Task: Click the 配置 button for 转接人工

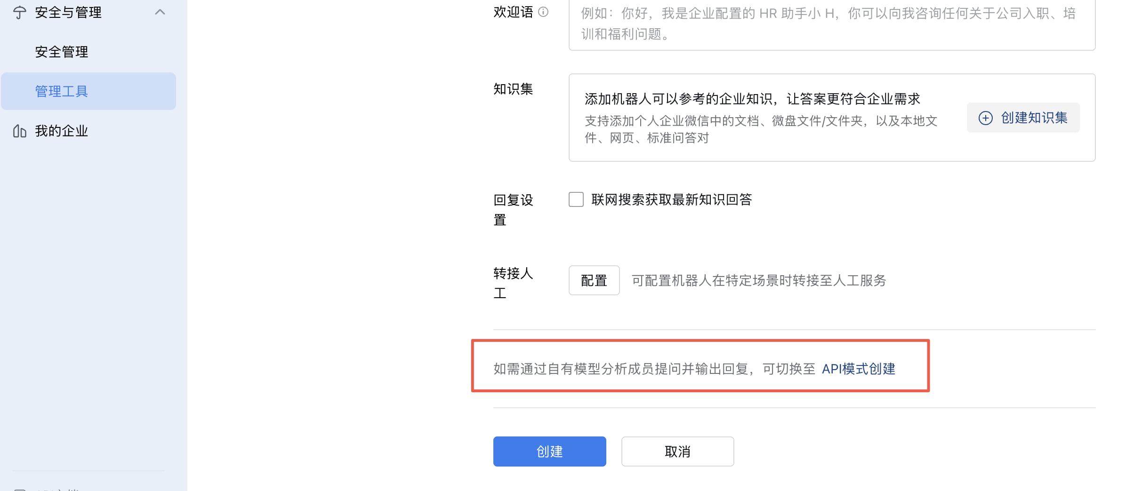Action: 594,281
